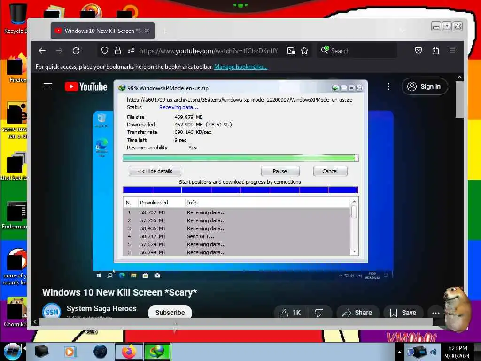Open picture-in-picture from the address bar icon
The image size is (481, 361).
[291, 51]
